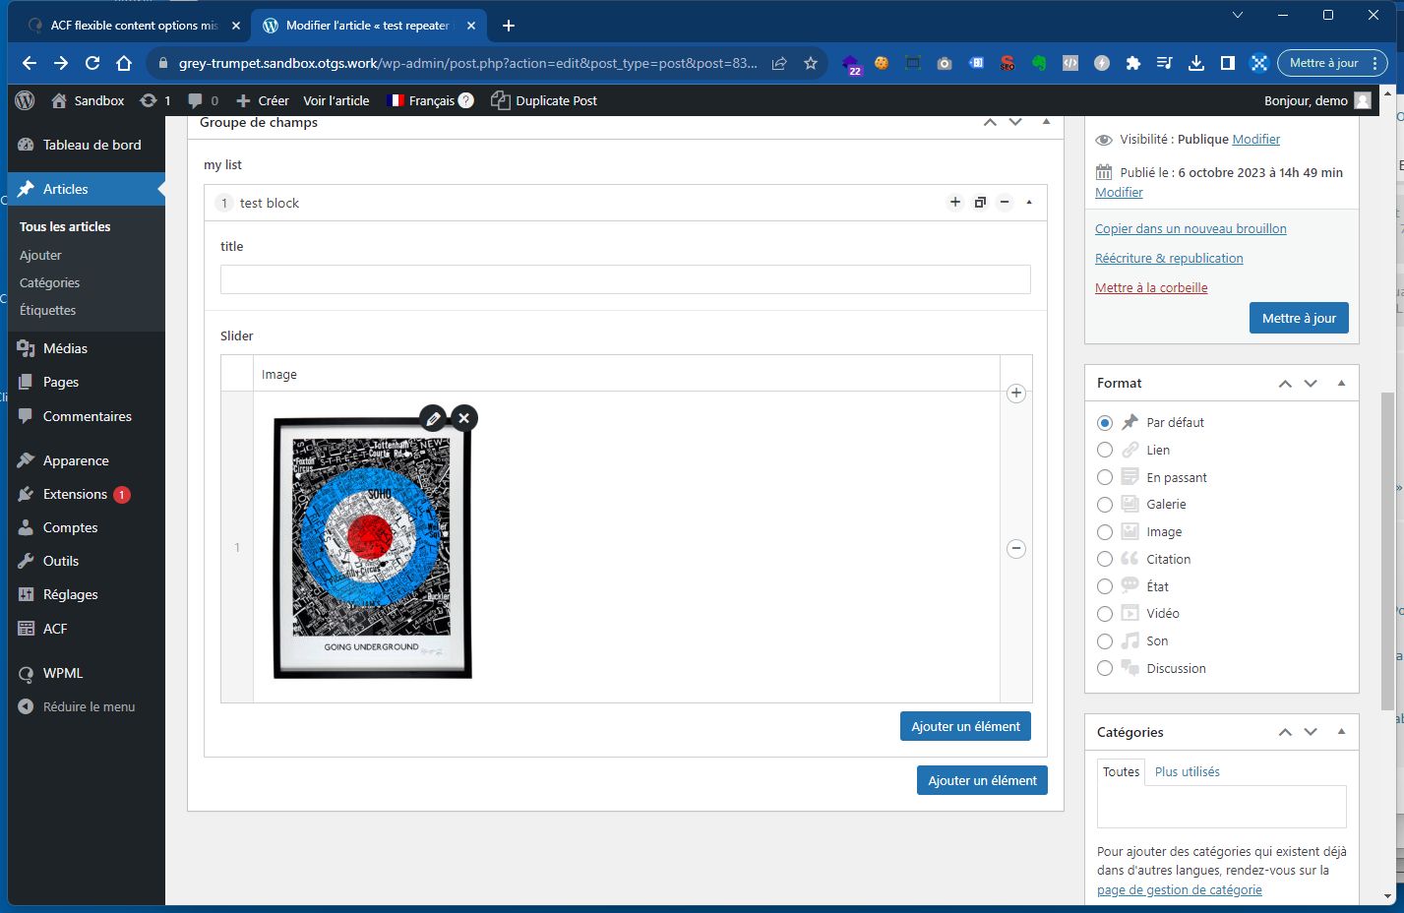Open Sandbox site home in admin bar
This screenshot has width=1404, height=913.
click(88, 100)
